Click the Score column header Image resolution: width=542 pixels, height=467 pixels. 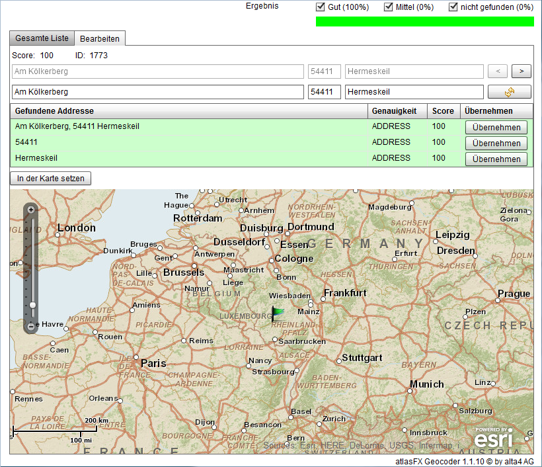pyautogui.click(x=444, y=111)
